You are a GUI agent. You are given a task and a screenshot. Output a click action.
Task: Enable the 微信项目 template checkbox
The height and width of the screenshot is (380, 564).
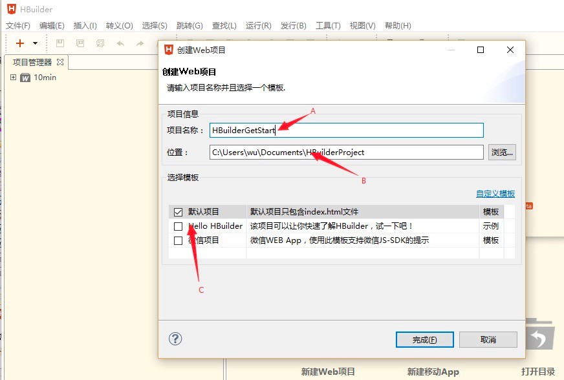(179, 240)
